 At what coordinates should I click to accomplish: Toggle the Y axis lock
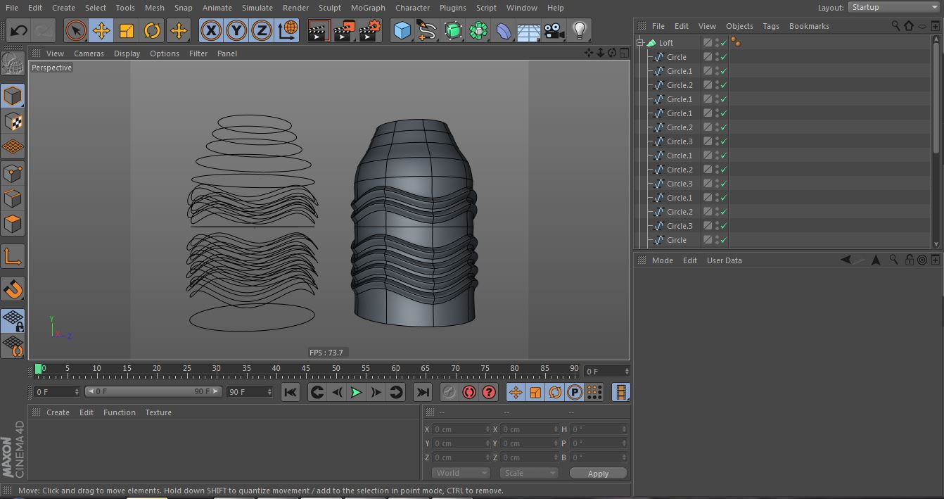tap(236, 30)
